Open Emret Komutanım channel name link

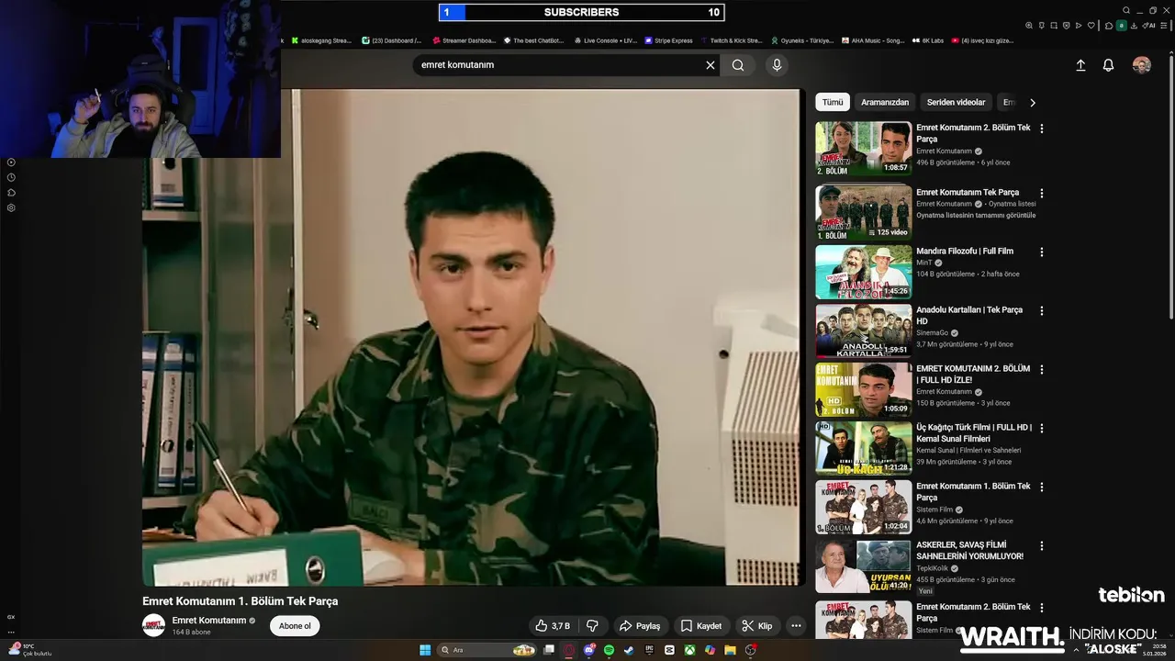point(209,621)
